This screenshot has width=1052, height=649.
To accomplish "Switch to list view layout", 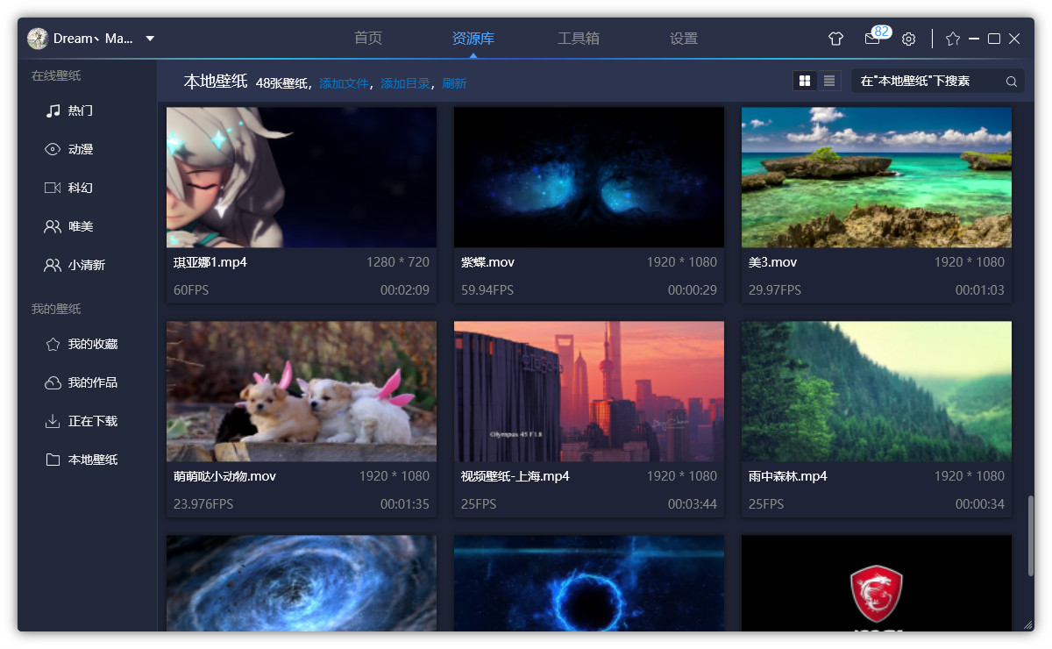I will coord(829,82).
